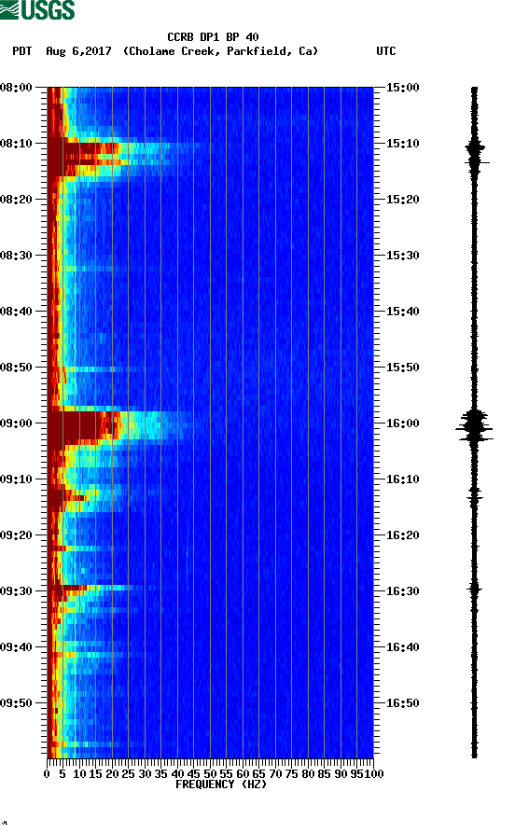Click the '15:20' UTC time label

click(402, 200)
